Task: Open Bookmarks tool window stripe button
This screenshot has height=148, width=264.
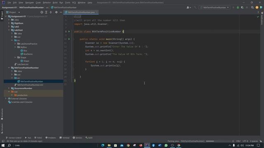Action: (2, 114)
